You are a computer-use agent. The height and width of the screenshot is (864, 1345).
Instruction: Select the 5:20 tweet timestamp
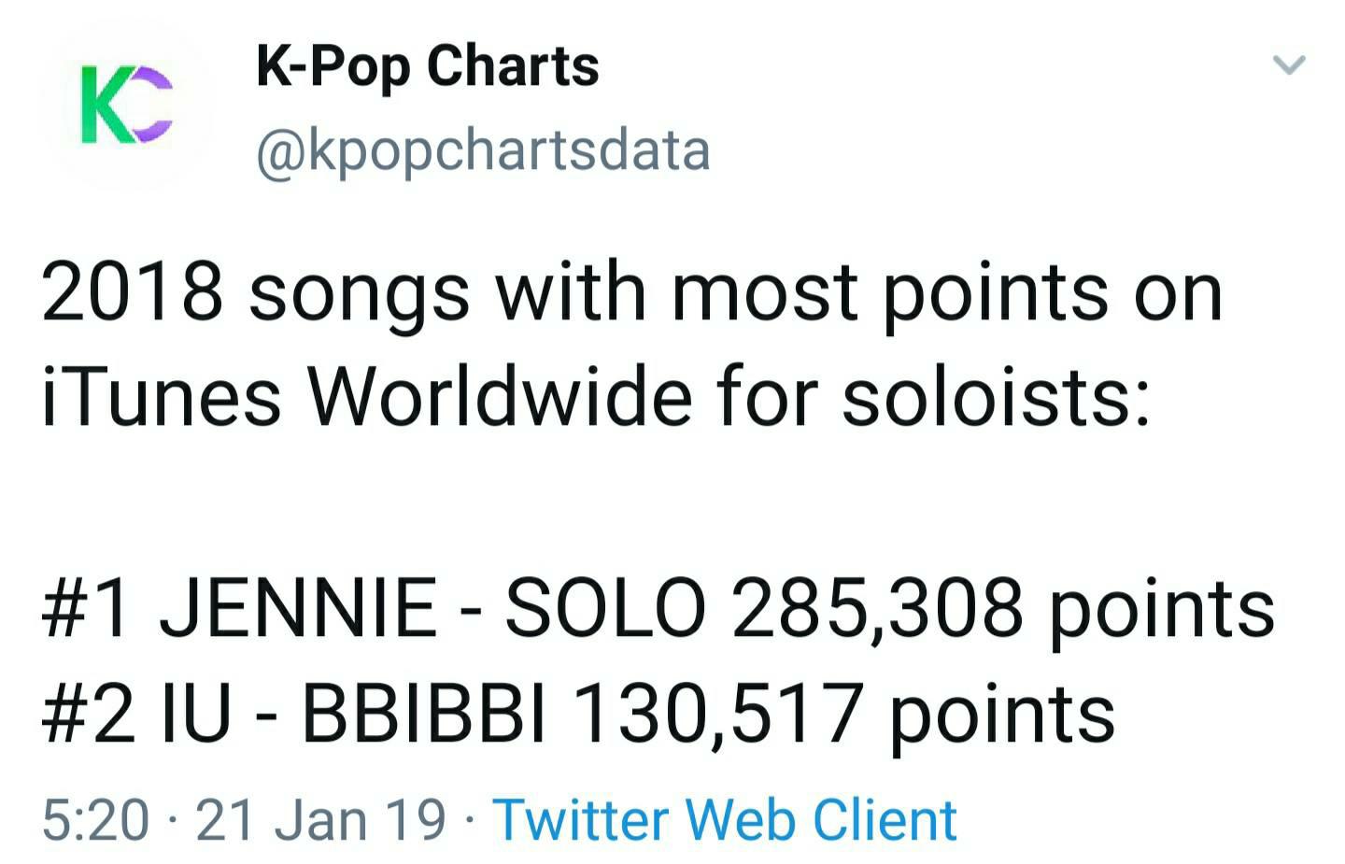point(95,820)
